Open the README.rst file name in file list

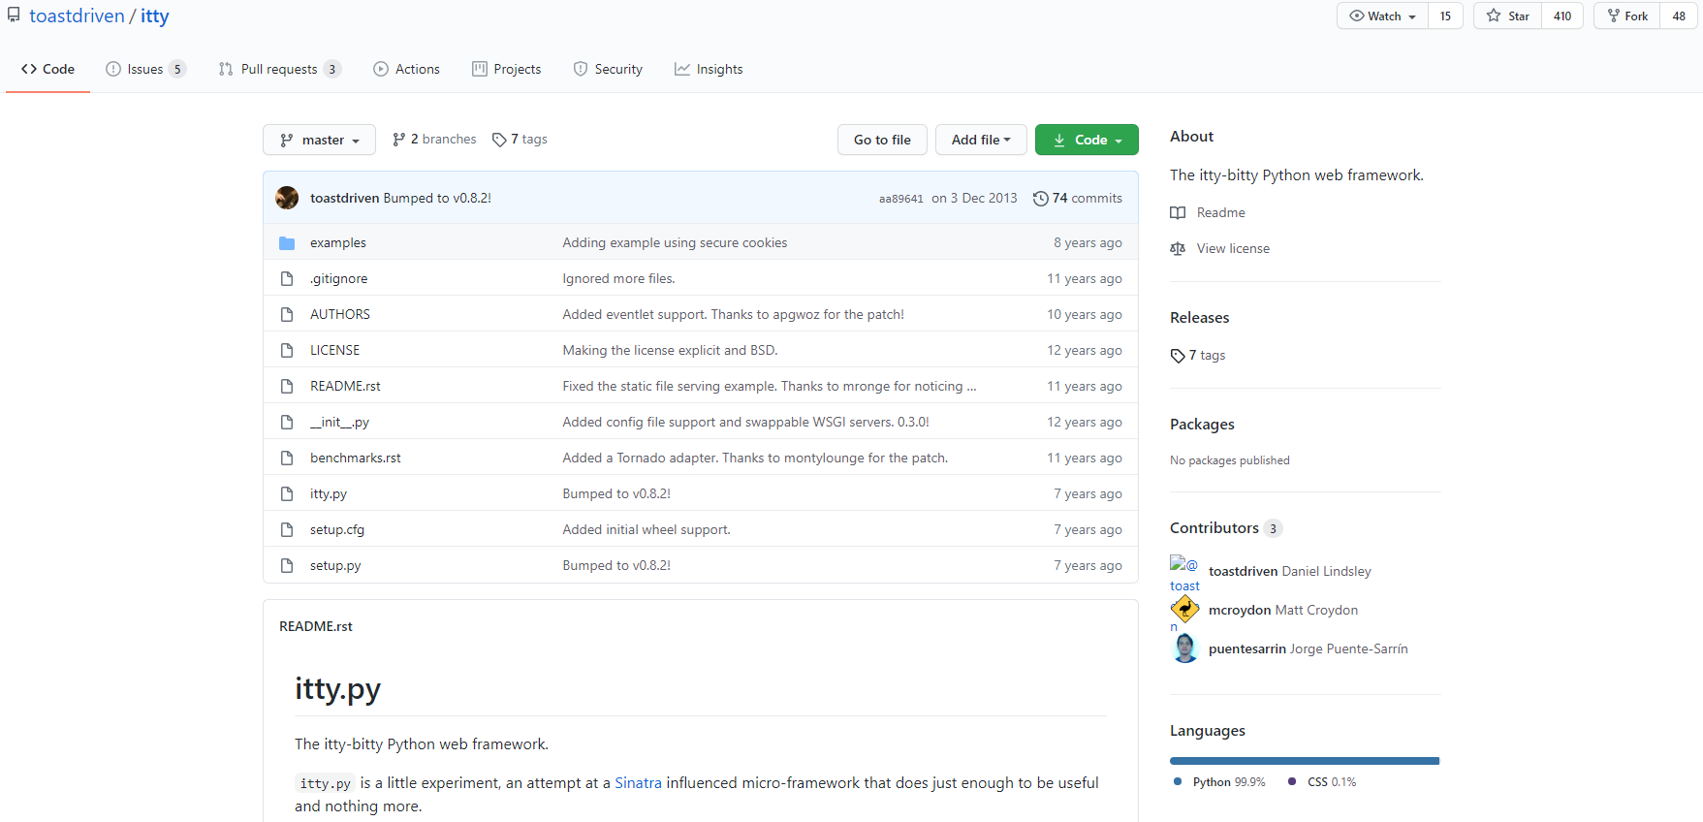point(345,387)
